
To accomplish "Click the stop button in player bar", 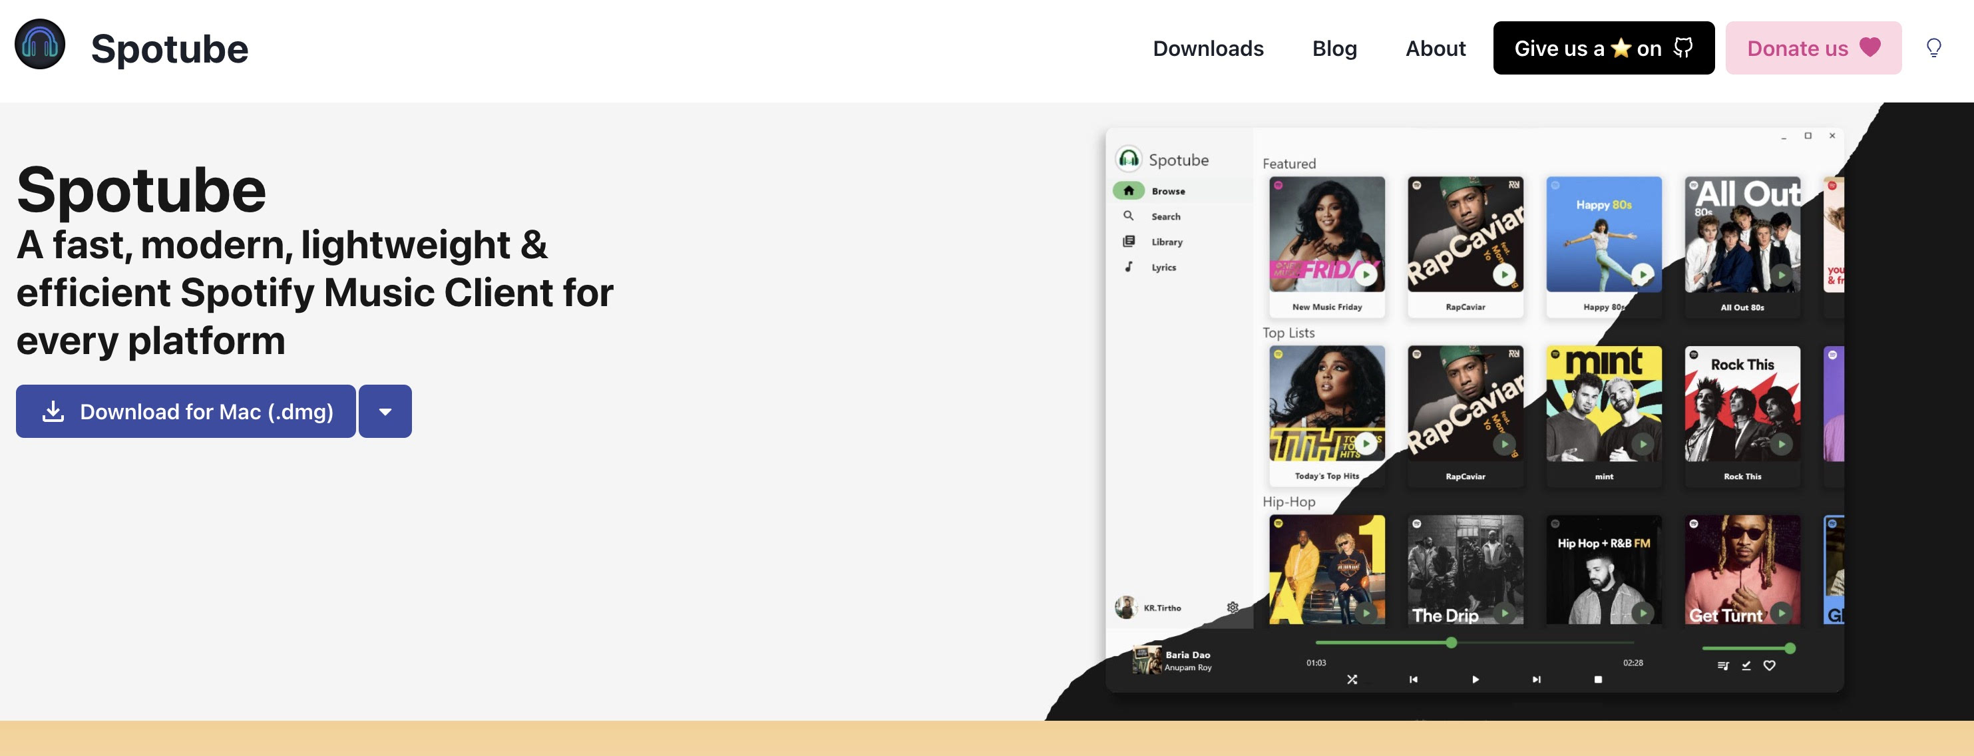I will tap(1598, 679).
